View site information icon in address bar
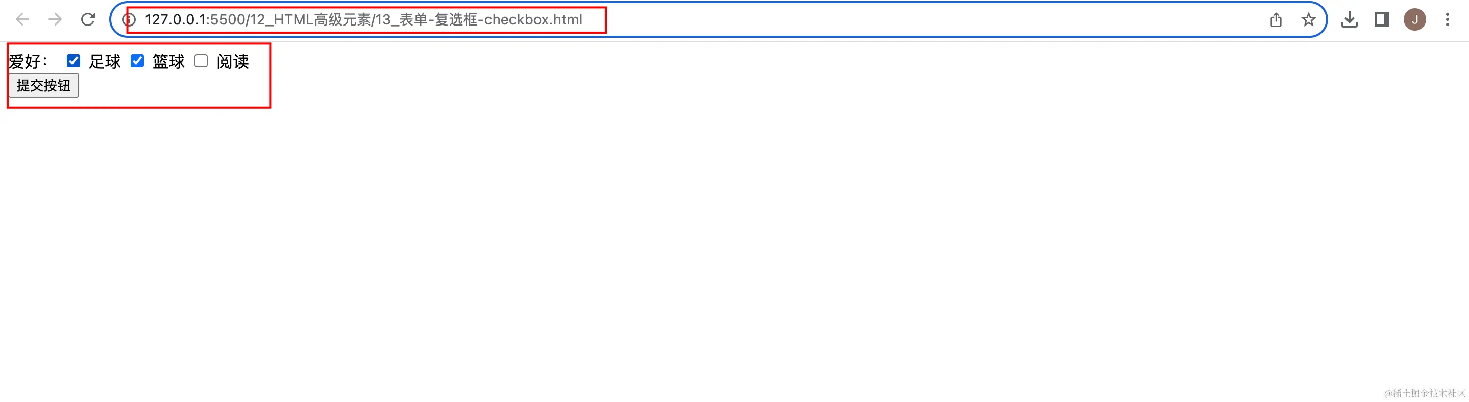The image size is (1469, 402). pos(130,20)
